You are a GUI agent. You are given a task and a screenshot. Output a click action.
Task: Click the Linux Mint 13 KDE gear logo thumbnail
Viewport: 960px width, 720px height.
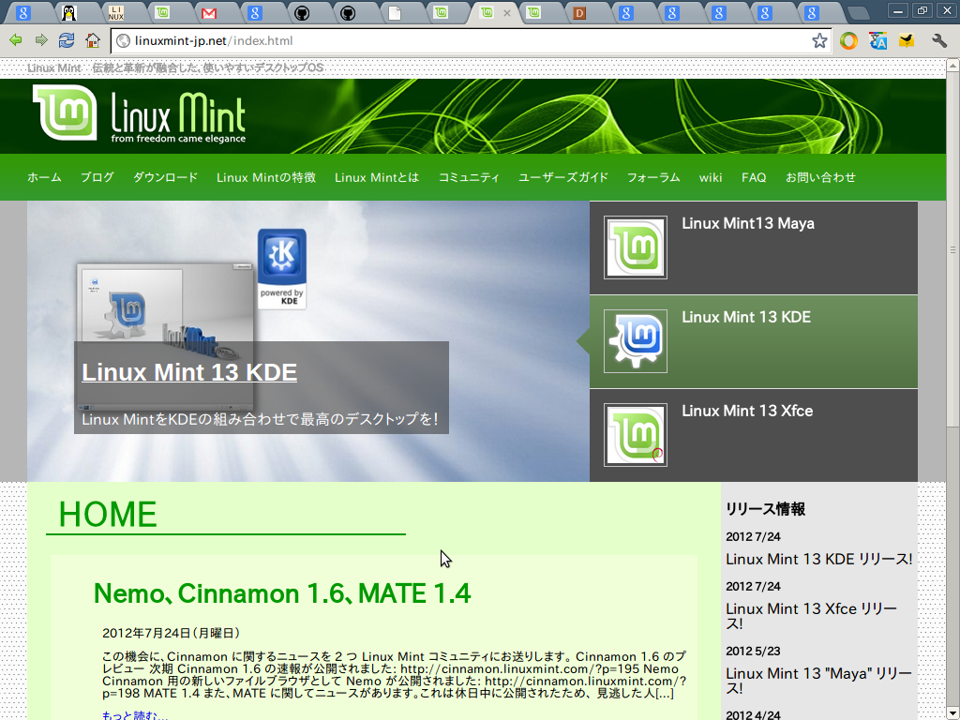pyautogui.click(x=636, y=341)
